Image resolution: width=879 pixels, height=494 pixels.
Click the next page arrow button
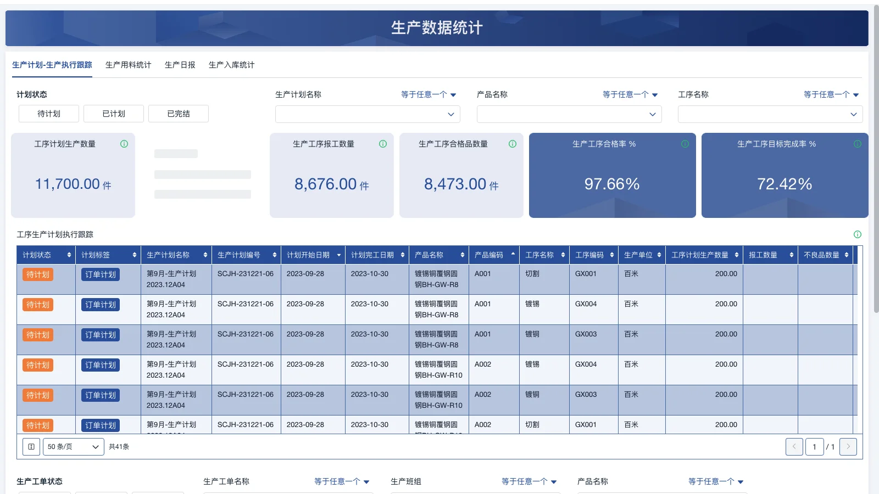[848, 446]
